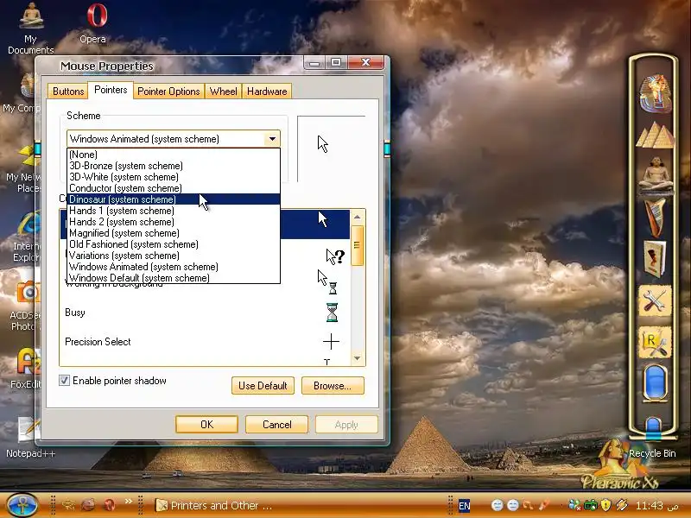
Task: Click the Cancel button
Action: coord(276,425)
